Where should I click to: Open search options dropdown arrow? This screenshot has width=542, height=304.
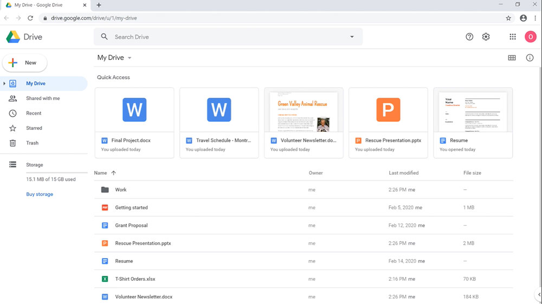coord(352,37)
